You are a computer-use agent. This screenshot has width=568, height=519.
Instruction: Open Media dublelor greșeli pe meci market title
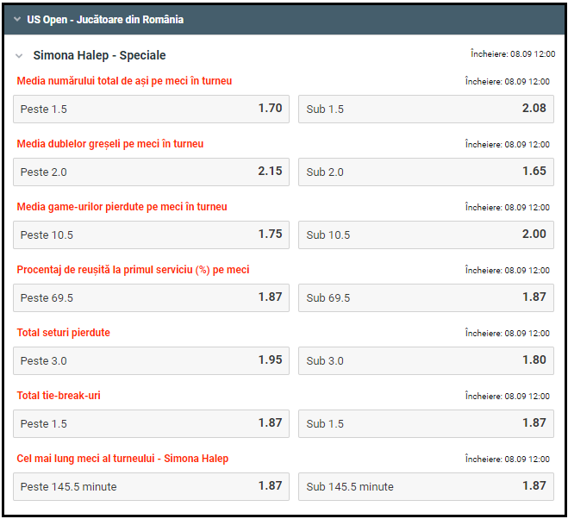coord(110,144)
